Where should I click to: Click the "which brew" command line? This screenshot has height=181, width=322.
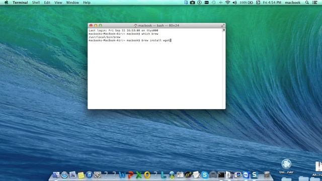click(123, 34)
